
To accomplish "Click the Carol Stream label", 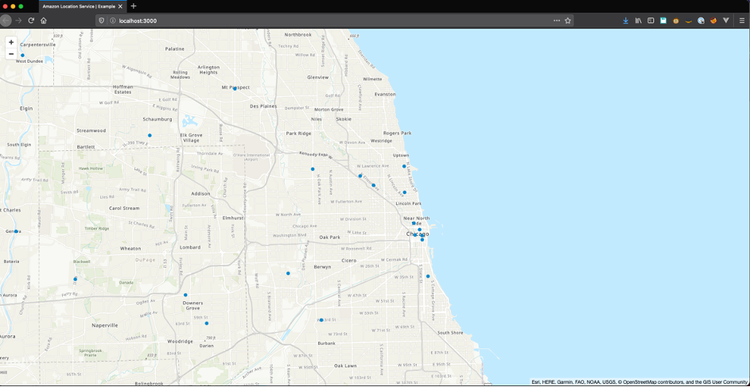I will (x=124, y=208).
